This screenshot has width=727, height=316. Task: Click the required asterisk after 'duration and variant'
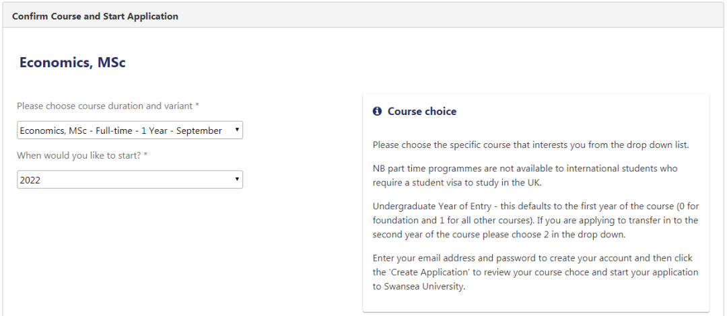tap(197, 106)
